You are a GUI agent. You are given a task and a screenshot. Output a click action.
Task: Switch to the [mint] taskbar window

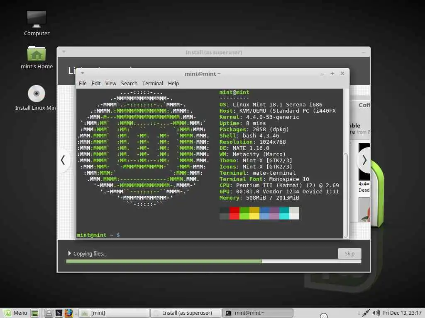click(114, 313)
